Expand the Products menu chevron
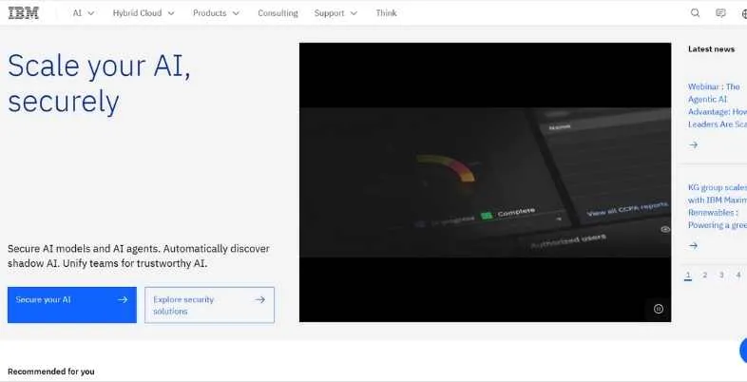Viewport: 747px width, 382px height. (x=236, y=13)
